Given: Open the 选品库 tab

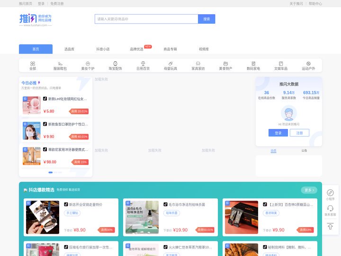Looking at the screenshot, I should (69, 49).
